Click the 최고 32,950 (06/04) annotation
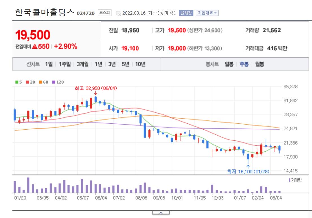This screenshot has width=312, height=218. click(96, 88)
